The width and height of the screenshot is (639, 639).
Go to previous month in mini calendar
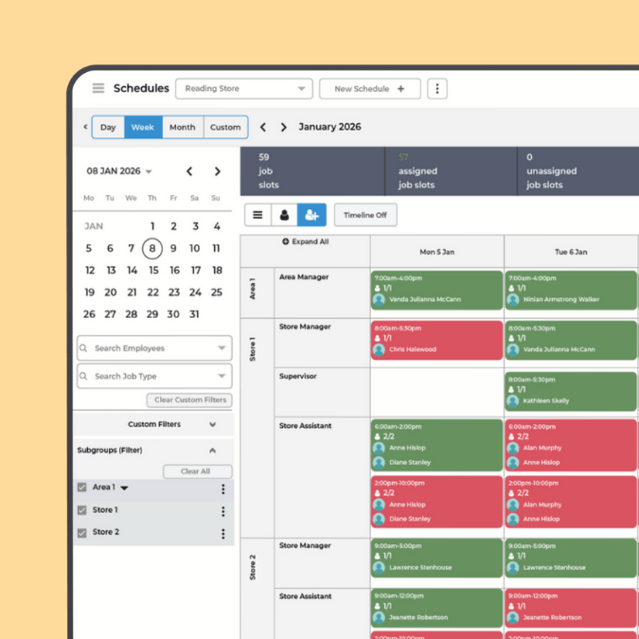tap(189, 171)
